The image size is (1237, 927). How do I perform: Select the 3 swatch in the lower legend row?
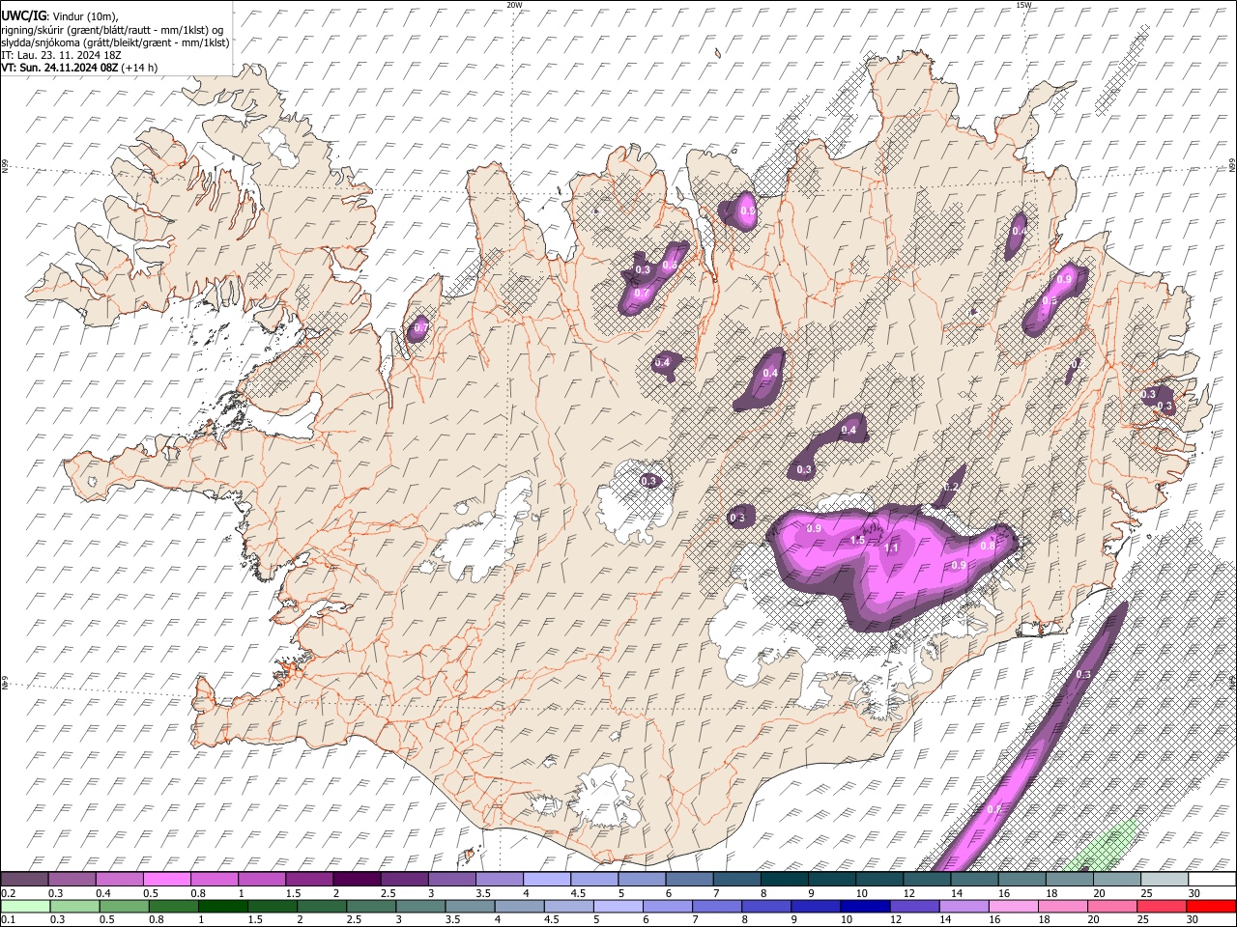pos(420,906)
